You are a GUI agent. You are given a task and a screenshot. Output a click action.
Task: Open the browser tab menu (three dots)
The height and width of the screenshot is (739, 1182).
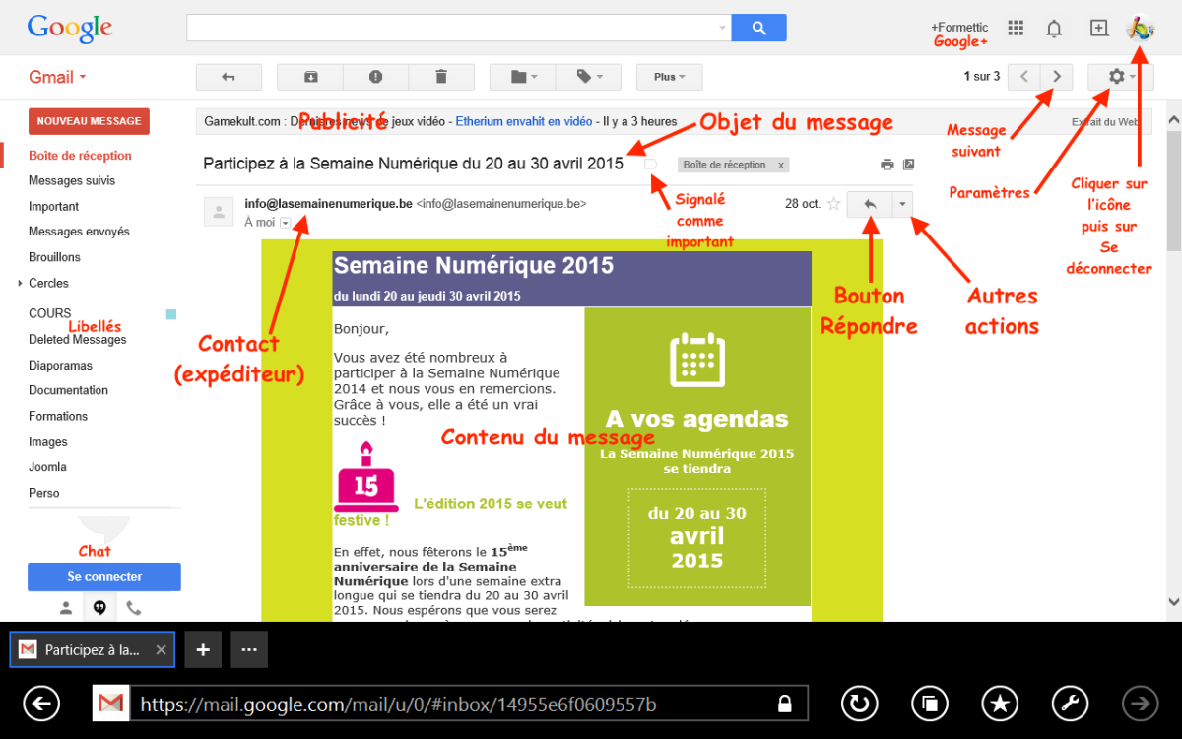point(249,649)
